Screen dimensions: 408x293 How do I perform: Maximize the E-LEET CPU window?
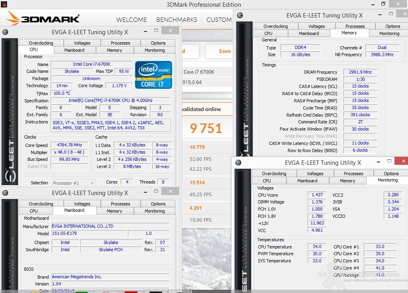click(x=156, y=31)
